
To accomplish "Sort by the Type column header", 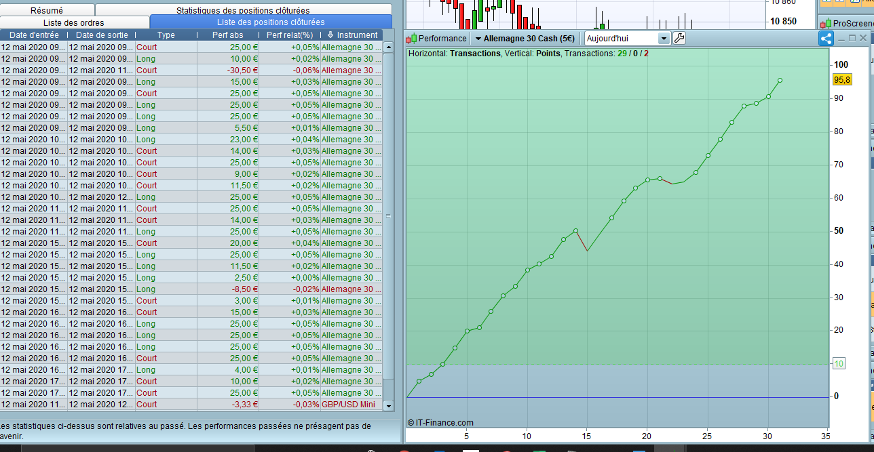I will click(166, 35).
